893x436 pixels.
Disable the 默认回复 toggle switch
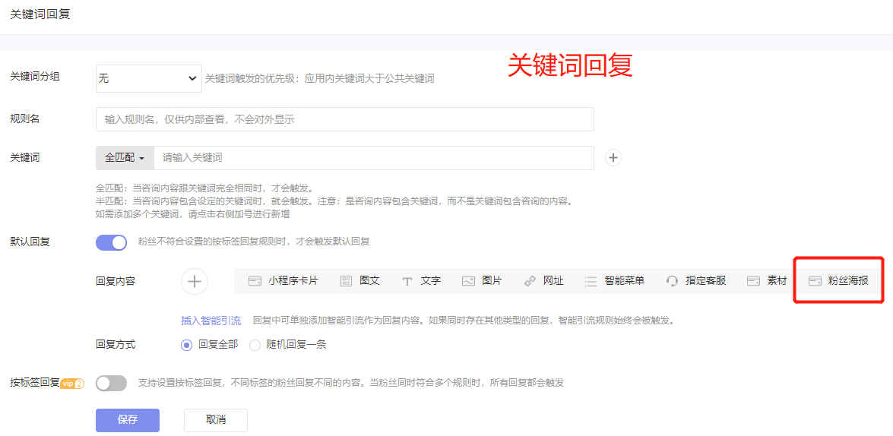click(x=112, y=242)
